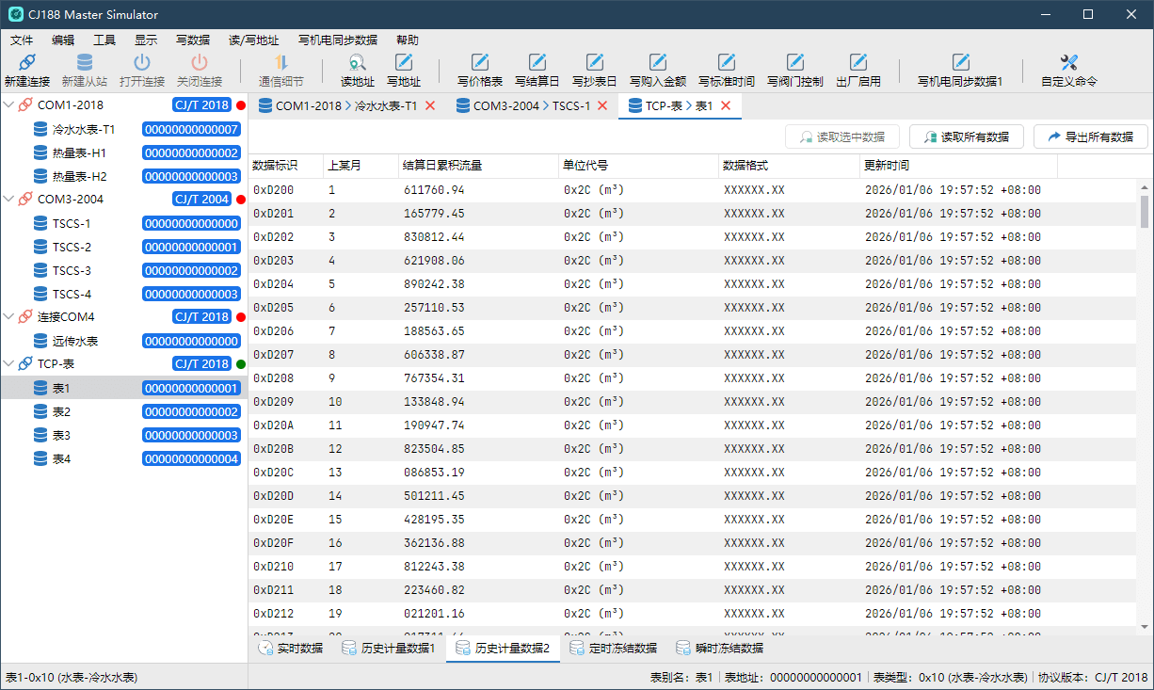
Task: Click the 读取所有数据 button
Action: point(966,136)
